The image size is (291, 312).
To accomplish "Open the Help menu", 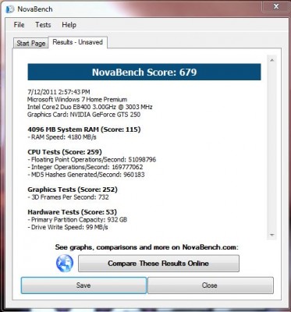I will point(69,25).
